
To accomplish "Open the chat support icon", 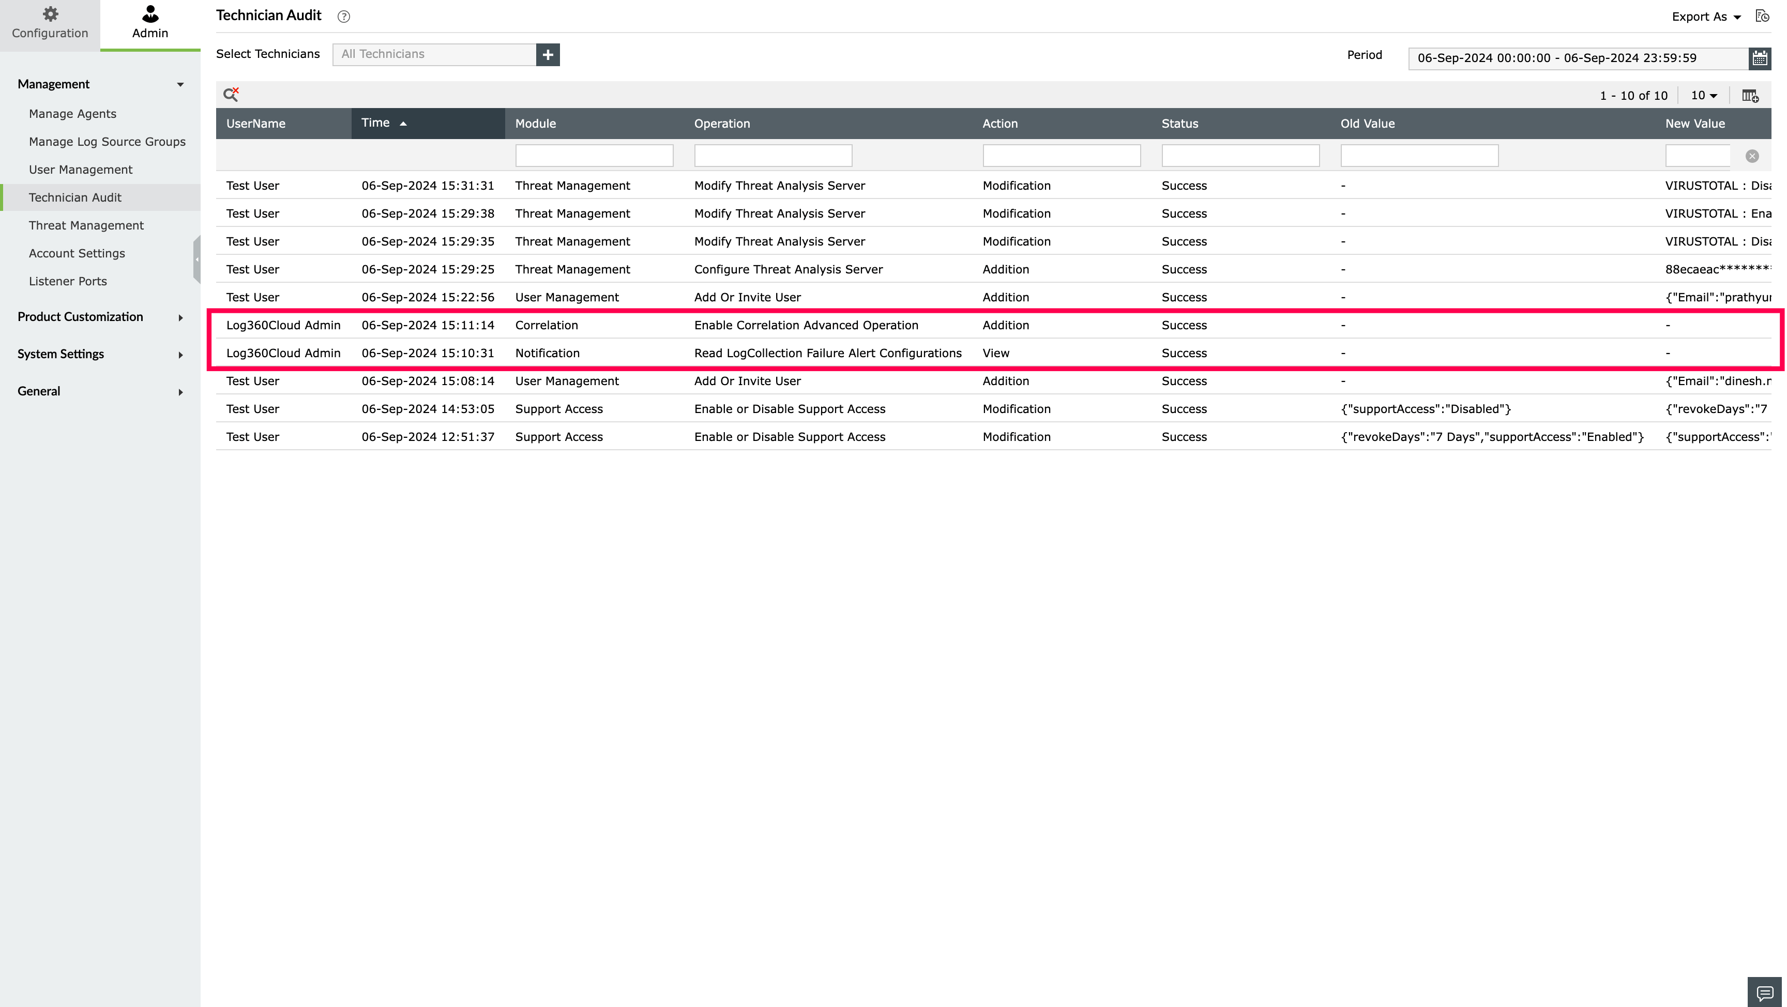I will coord(1765,993).
